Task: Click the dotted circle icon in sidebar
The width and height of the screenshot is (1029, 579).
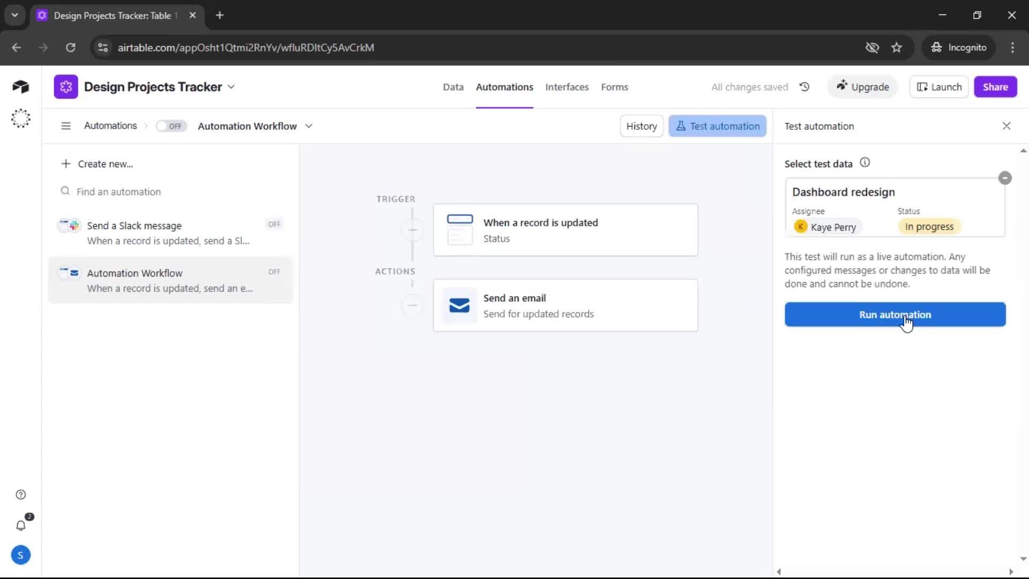Action: pyautogui.click(x=20, y=118)
